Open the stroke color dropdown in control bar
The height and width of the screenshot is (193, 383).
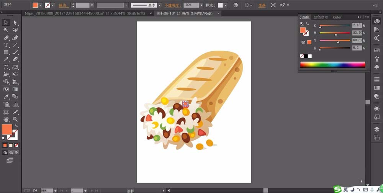53,5
